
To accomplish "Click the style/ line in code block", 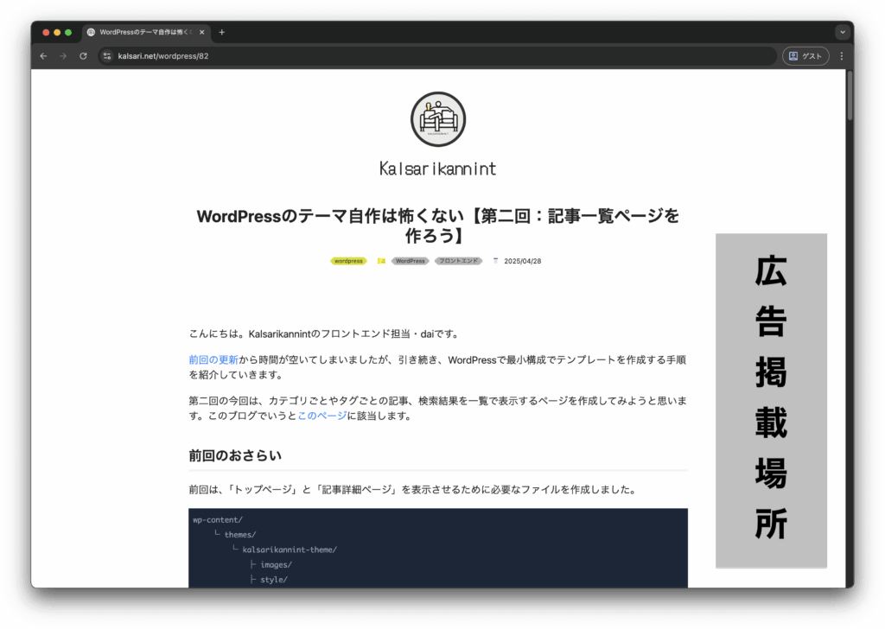I will coord(274,580).
